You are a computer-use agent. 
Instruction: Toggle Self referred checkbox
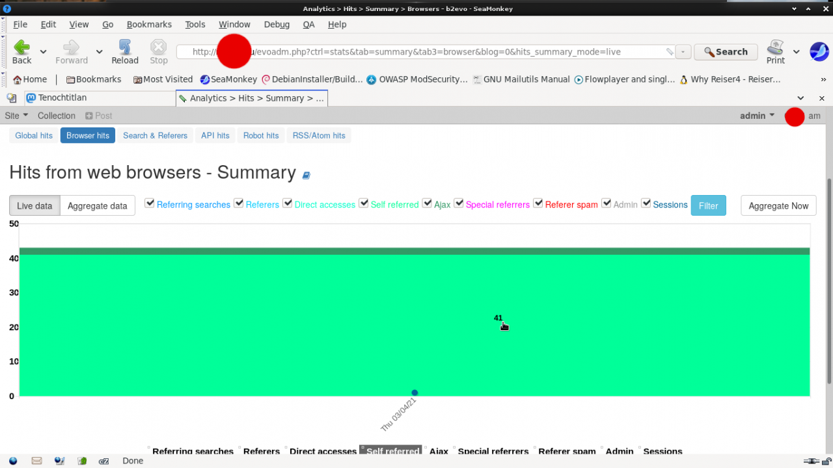click(364, 203)
